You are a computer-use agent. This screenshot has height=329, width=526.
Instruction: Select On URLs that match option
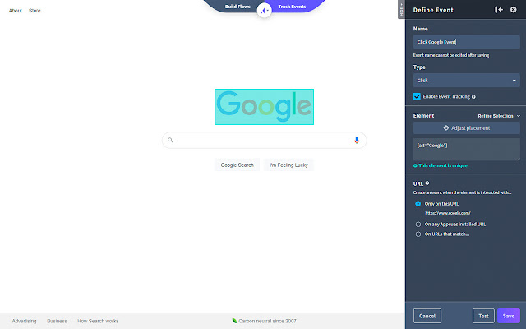(x=418, y=234)
